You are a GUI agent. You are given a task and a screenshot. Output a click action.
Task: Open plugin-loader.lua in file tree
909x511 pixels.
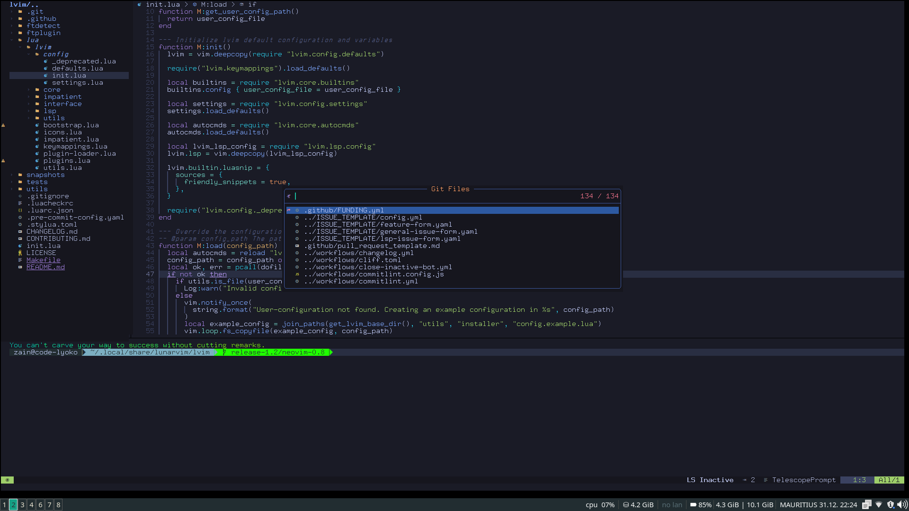[x=80, y=154]
